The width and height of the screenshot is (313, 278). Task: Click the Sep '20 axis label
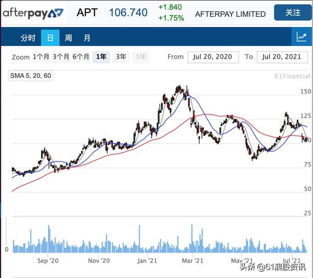click(48, 260)
